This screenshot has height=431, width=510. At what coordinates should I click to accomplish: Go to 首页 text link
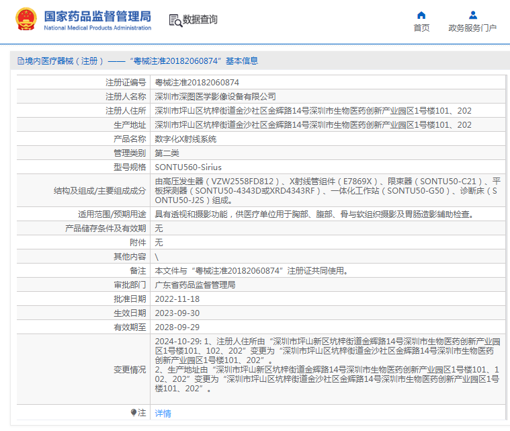[421, 28]
